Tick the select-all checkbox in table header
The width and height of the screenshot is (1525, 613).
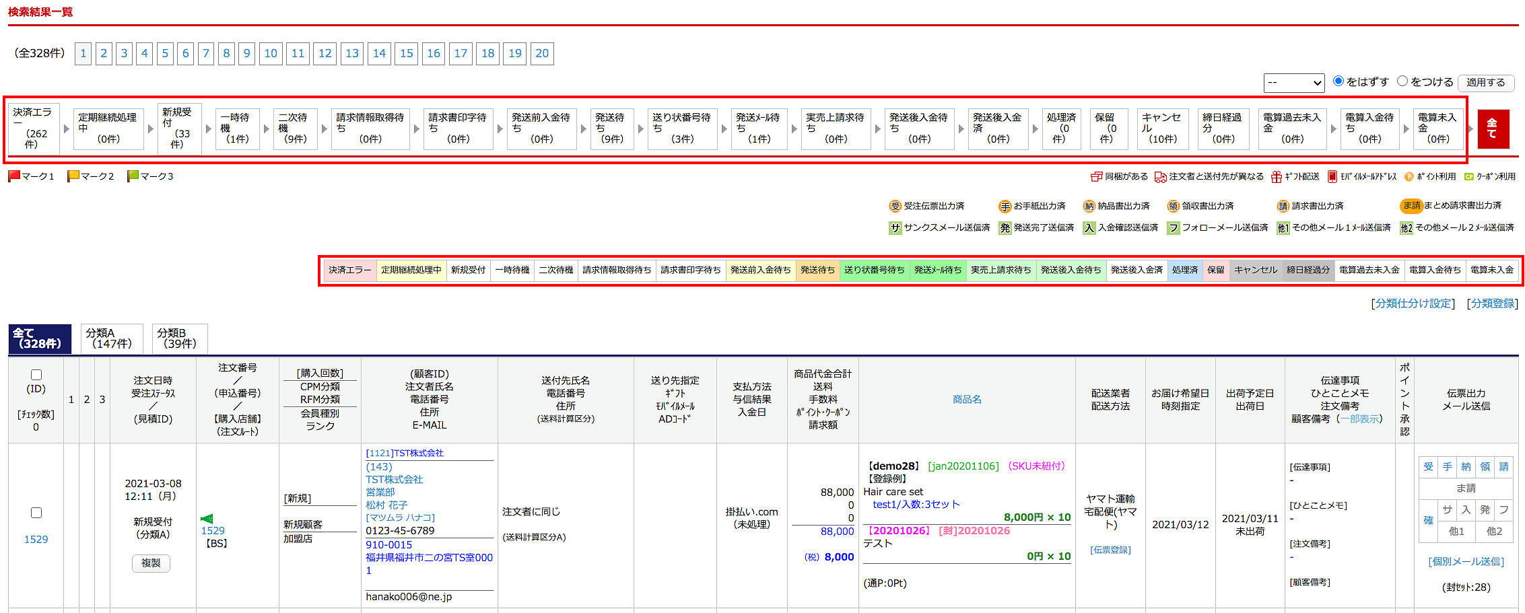(36, 375)
